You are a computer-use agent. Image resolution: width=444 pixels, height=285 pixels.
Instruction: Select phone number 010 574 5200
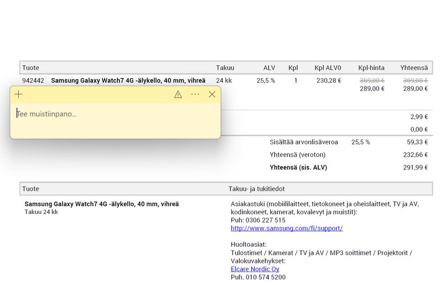point(265,277)
